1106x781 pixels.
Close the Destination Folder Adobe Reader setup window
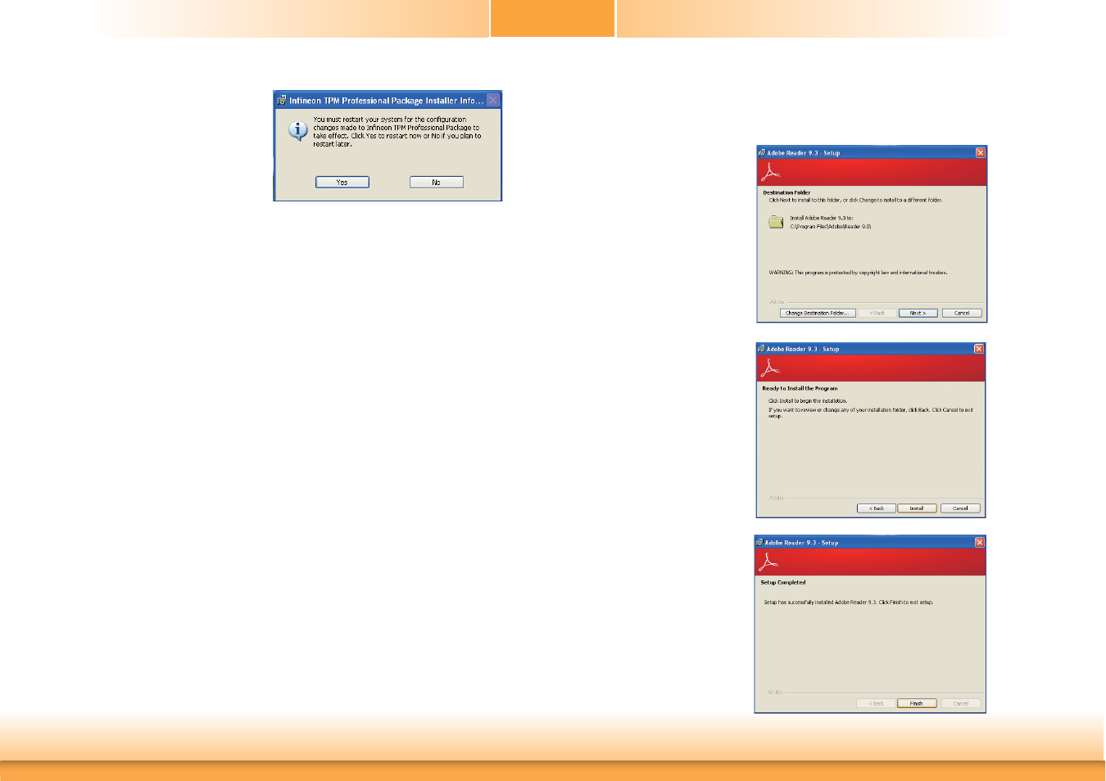980,153
